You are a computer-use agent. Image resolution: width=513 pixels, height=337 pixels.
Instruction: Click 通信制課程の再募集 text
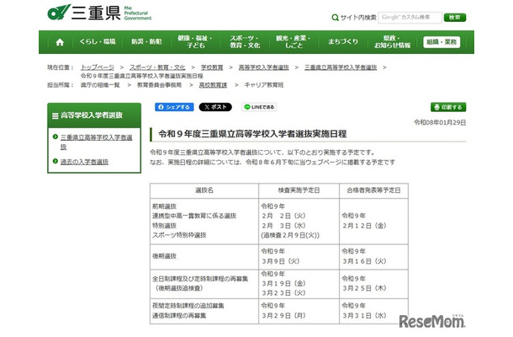[179, 316]
